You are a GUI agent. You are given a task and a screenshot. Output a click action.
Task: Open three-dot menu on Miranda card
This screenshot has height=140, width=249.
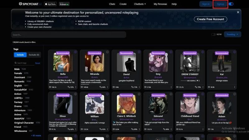tap(107, 87)
